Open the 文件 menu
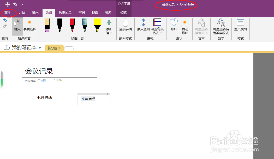The width and height of the screenshot is (274, 159). coord(8,13)
